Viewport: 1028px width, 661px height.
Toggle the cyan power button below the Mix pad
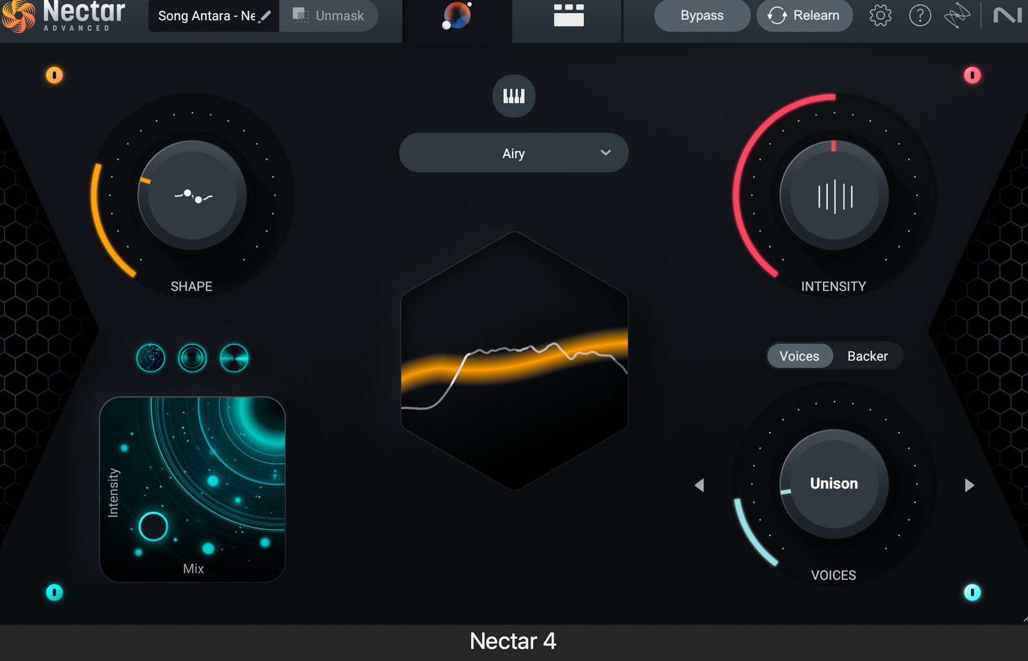pos(55,592)
